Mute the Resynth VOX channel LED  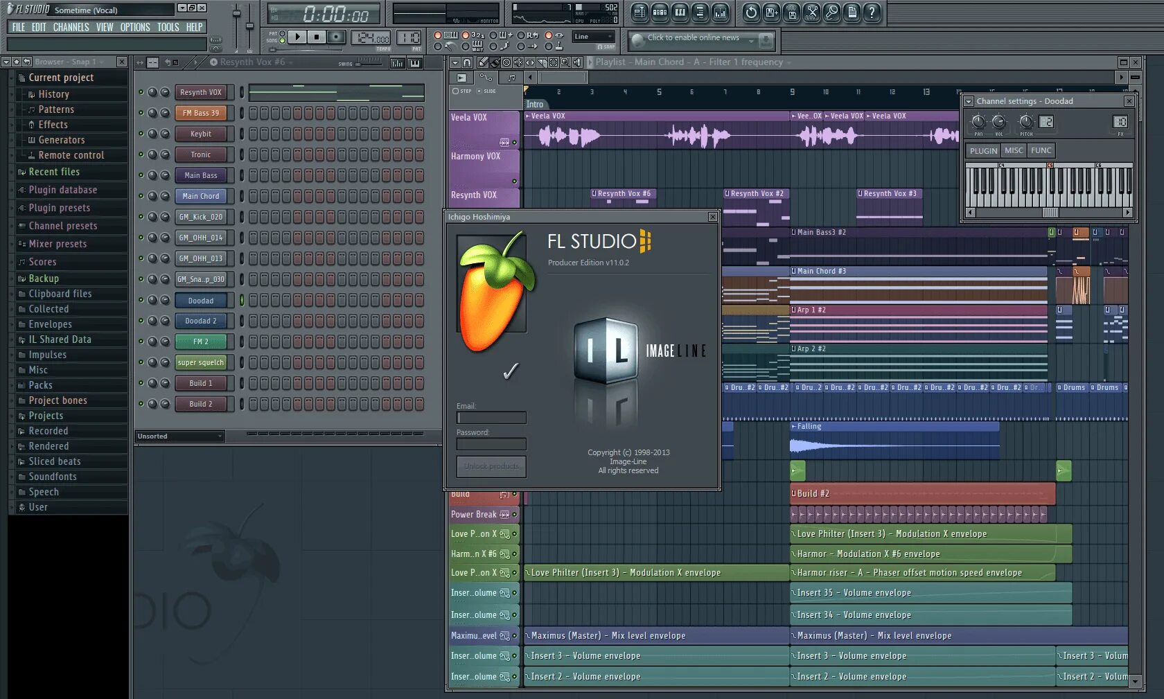pos(141,92)
